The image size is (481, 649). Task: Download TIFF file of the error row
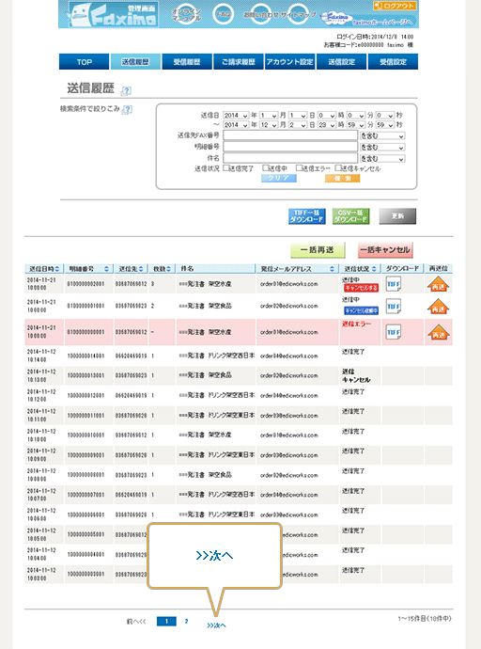pos(393,332)
